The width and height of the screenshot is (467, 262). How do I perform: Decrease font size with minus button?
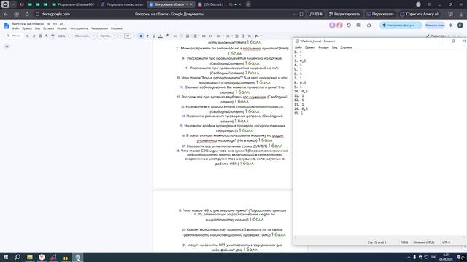click(121, 36)
